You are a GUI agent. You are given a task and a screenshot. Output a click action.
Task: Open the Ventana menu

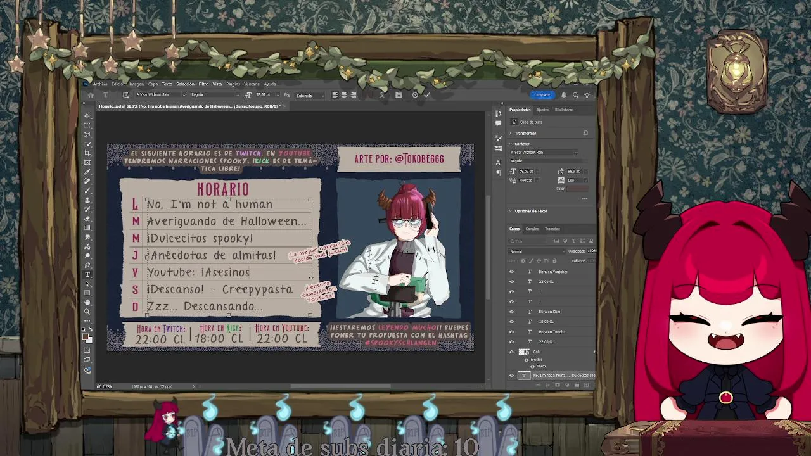252,84
